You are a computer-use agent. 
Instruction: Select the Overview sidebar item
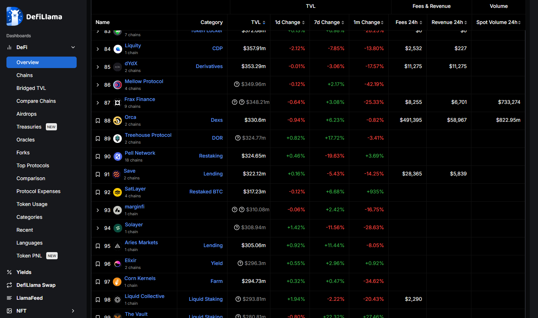42,62
